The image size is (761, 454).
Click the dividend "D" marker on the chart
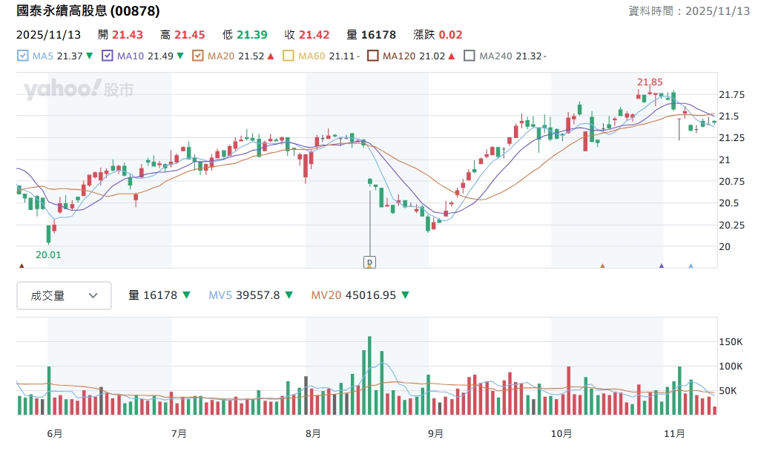click(x=369, y=261)
